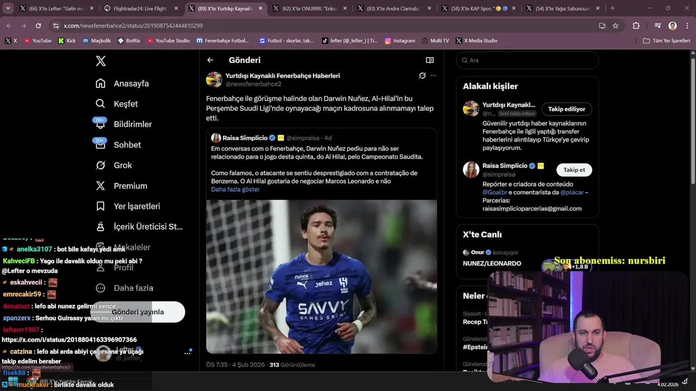Open BotRix bookmark
This screenshot has height=391, width=696.
pyautogui.click(x=129, y=41)
